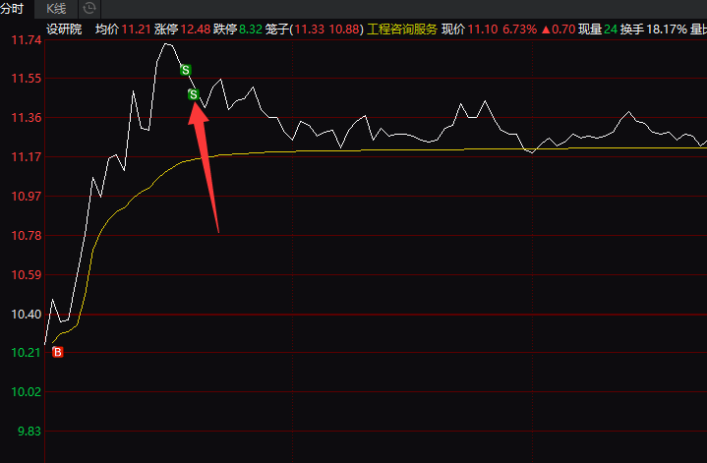This screenshot has width=707, height=463.
Task: Click the 11.17 price axis label
Action: (27, 157)
